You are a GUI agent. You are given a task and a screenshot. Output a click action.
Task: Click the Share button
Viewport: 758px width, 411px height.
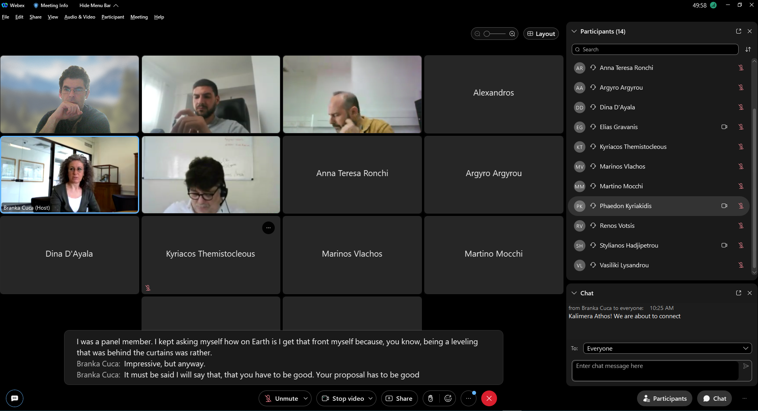tap(399, 398)
